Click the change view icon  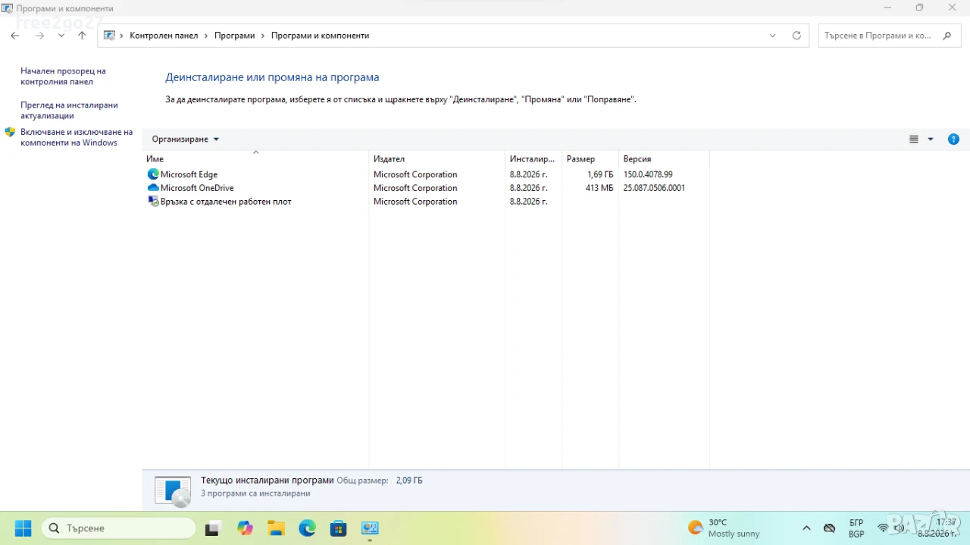(914, 139)
